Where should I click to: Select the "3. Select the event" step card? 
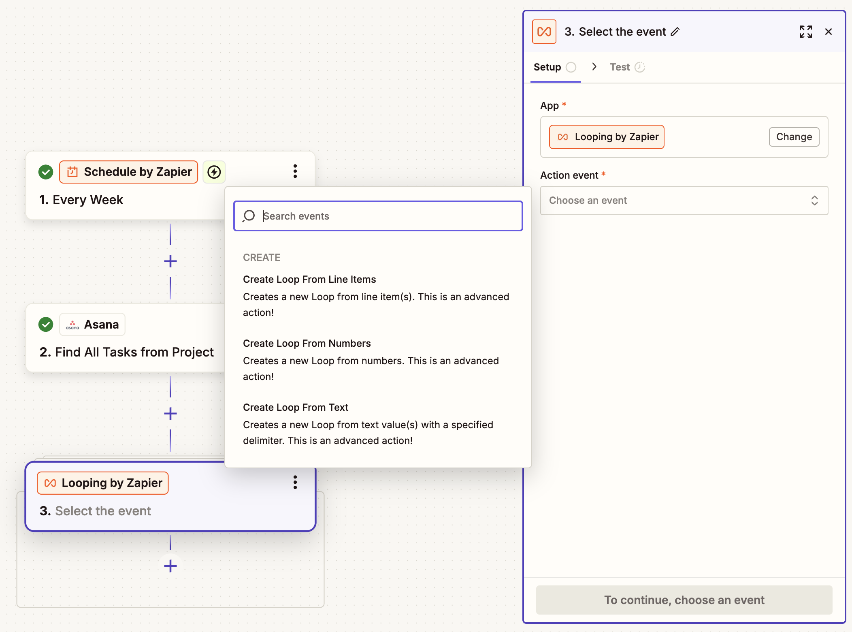pyautogui.click(x=170, y=497)
